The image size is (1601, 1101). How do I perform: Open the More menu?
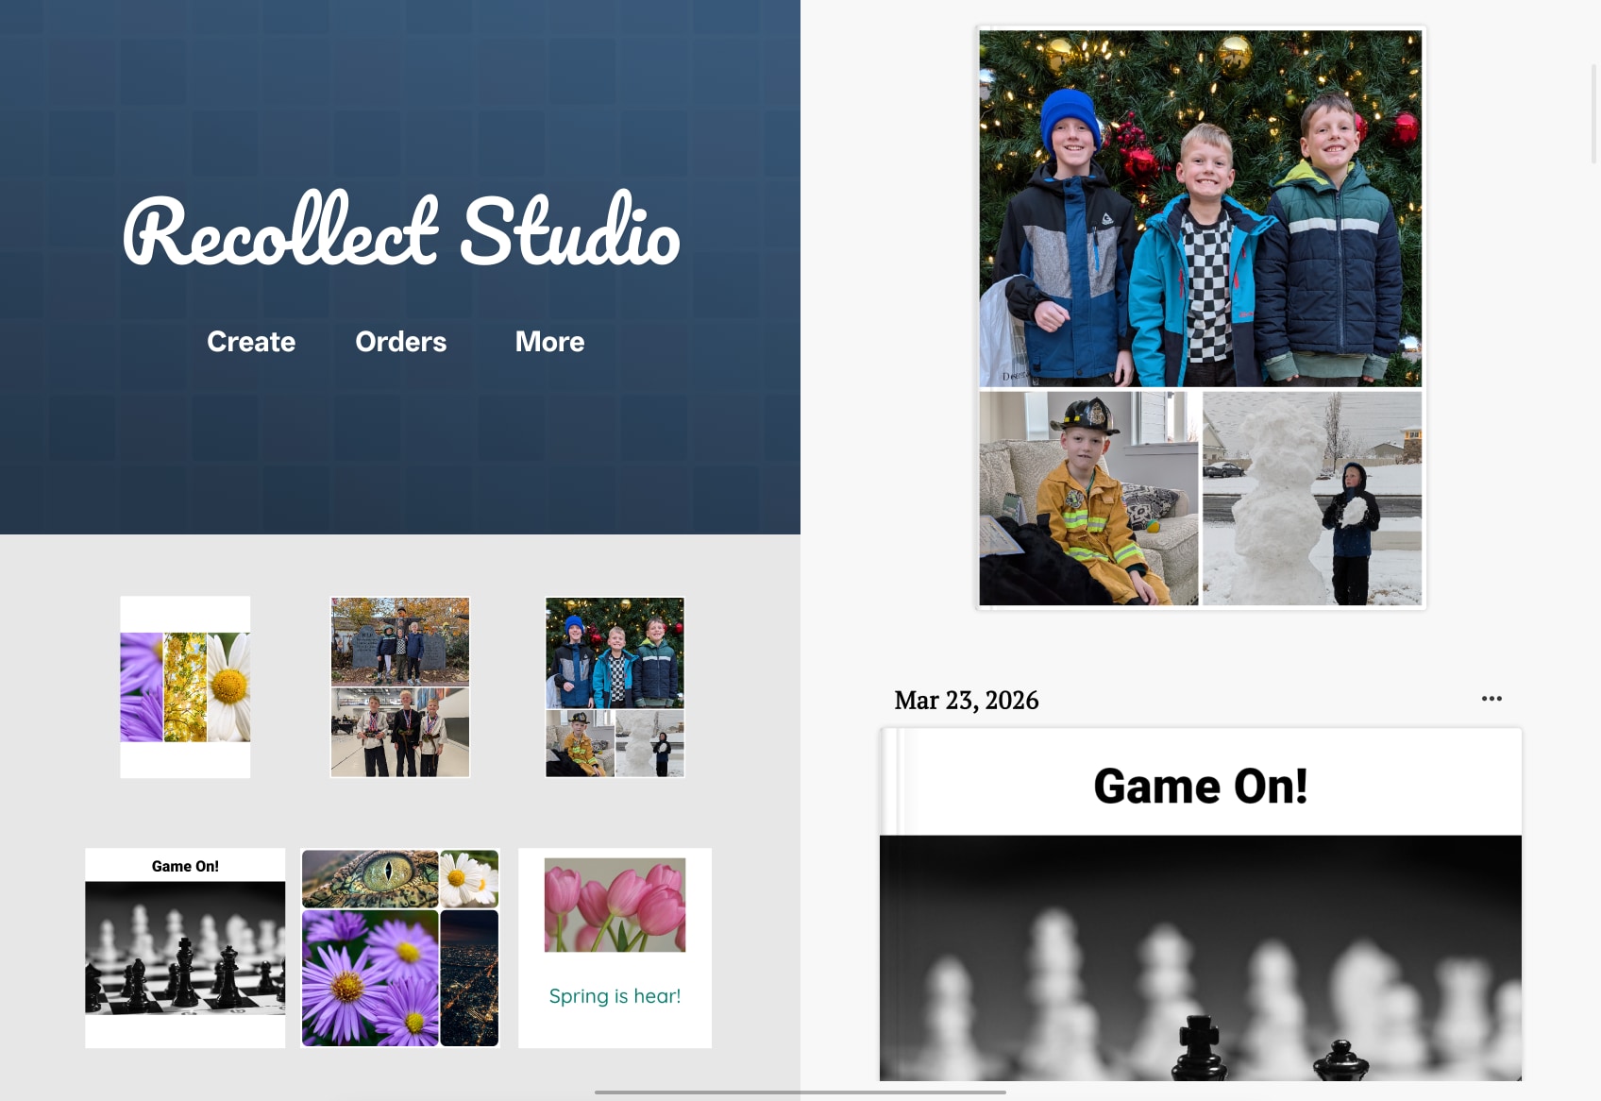549,342
